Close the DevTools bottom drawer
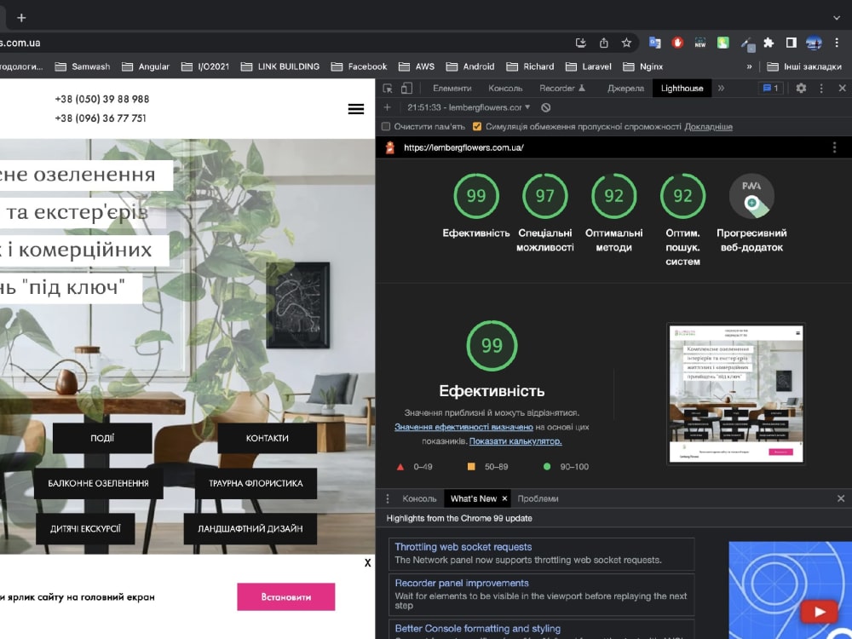The width and height of the screenshot is (852, 639). pyautogui.click(x=841, y=498)
